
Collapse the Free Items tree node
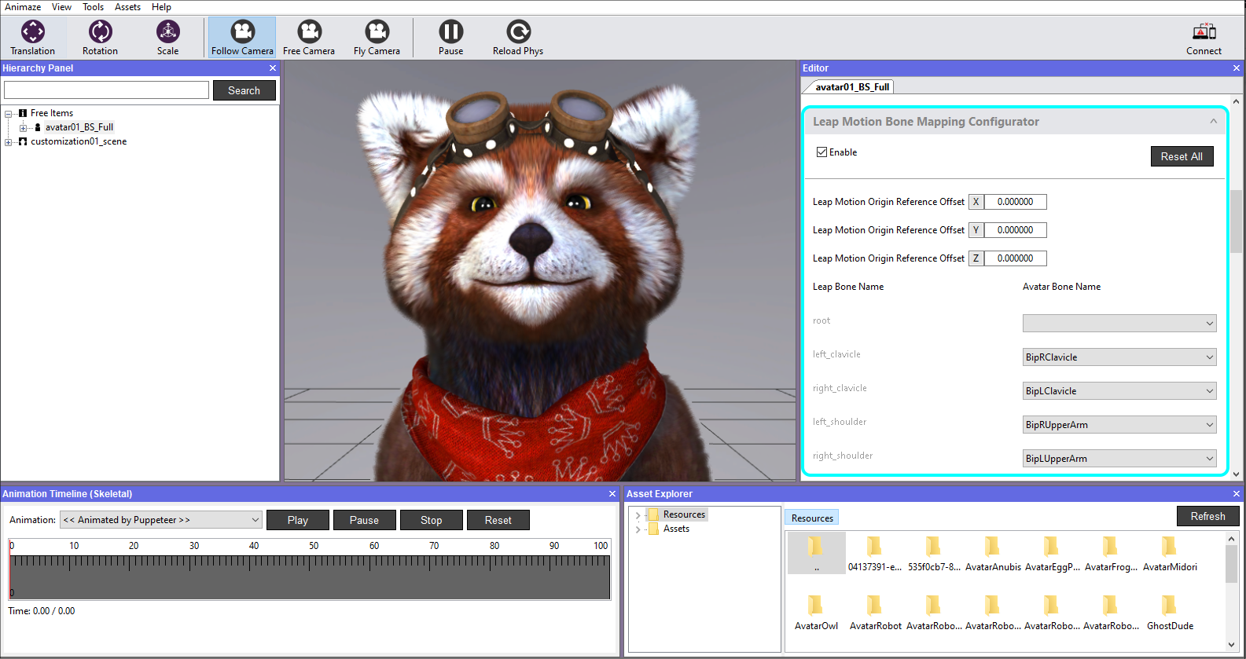tap(9, 113)
